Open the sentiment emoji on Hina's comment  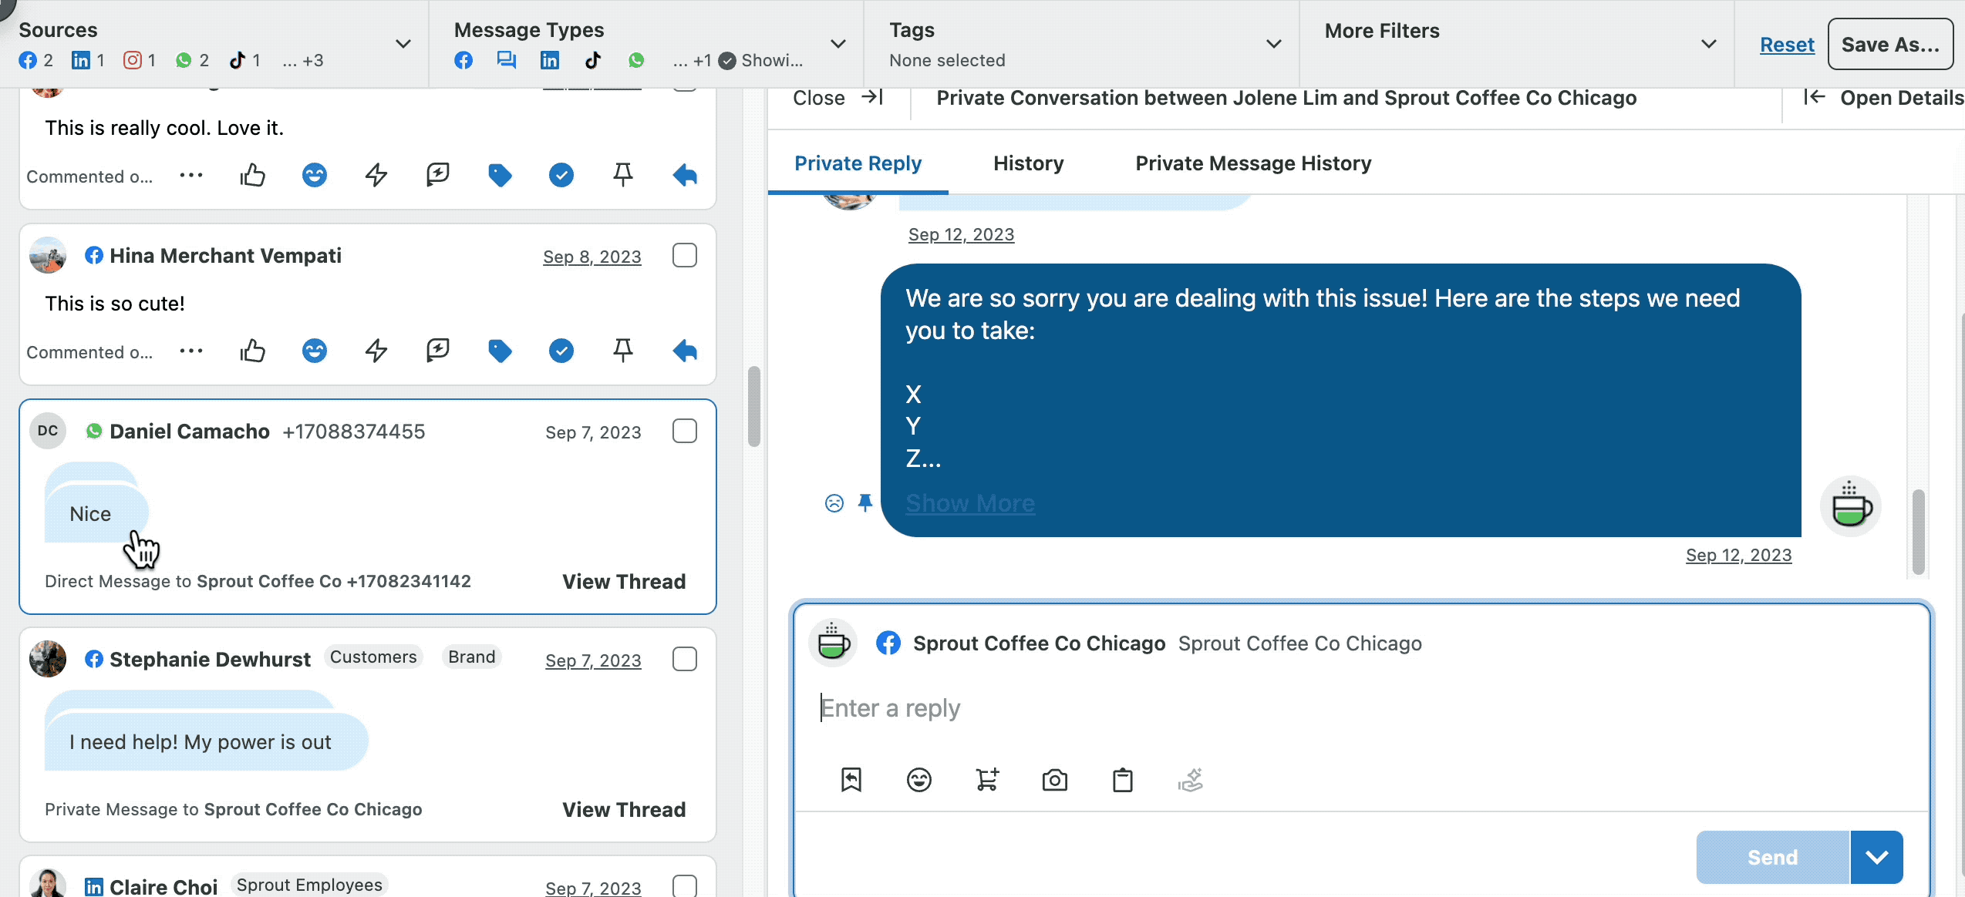point(315,351)
